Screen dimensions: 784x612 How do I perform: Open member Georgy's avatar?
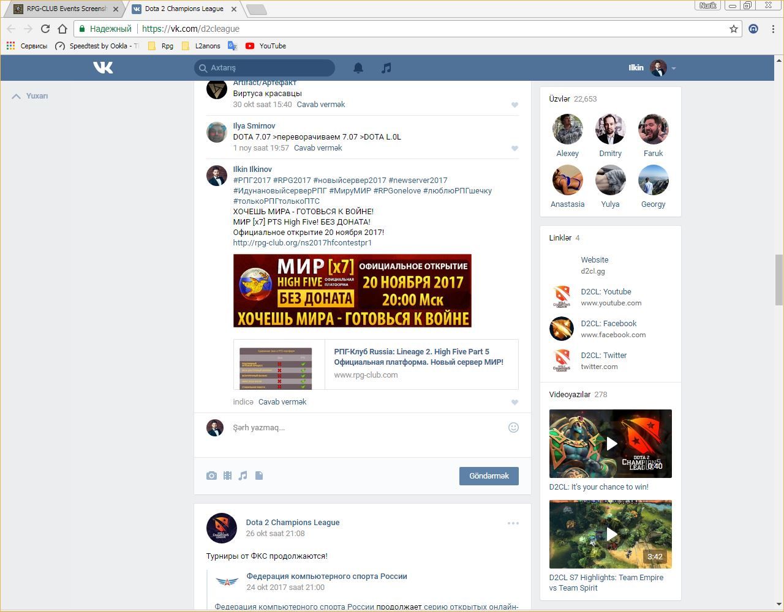pyautogui.click(x=653, y=180)
